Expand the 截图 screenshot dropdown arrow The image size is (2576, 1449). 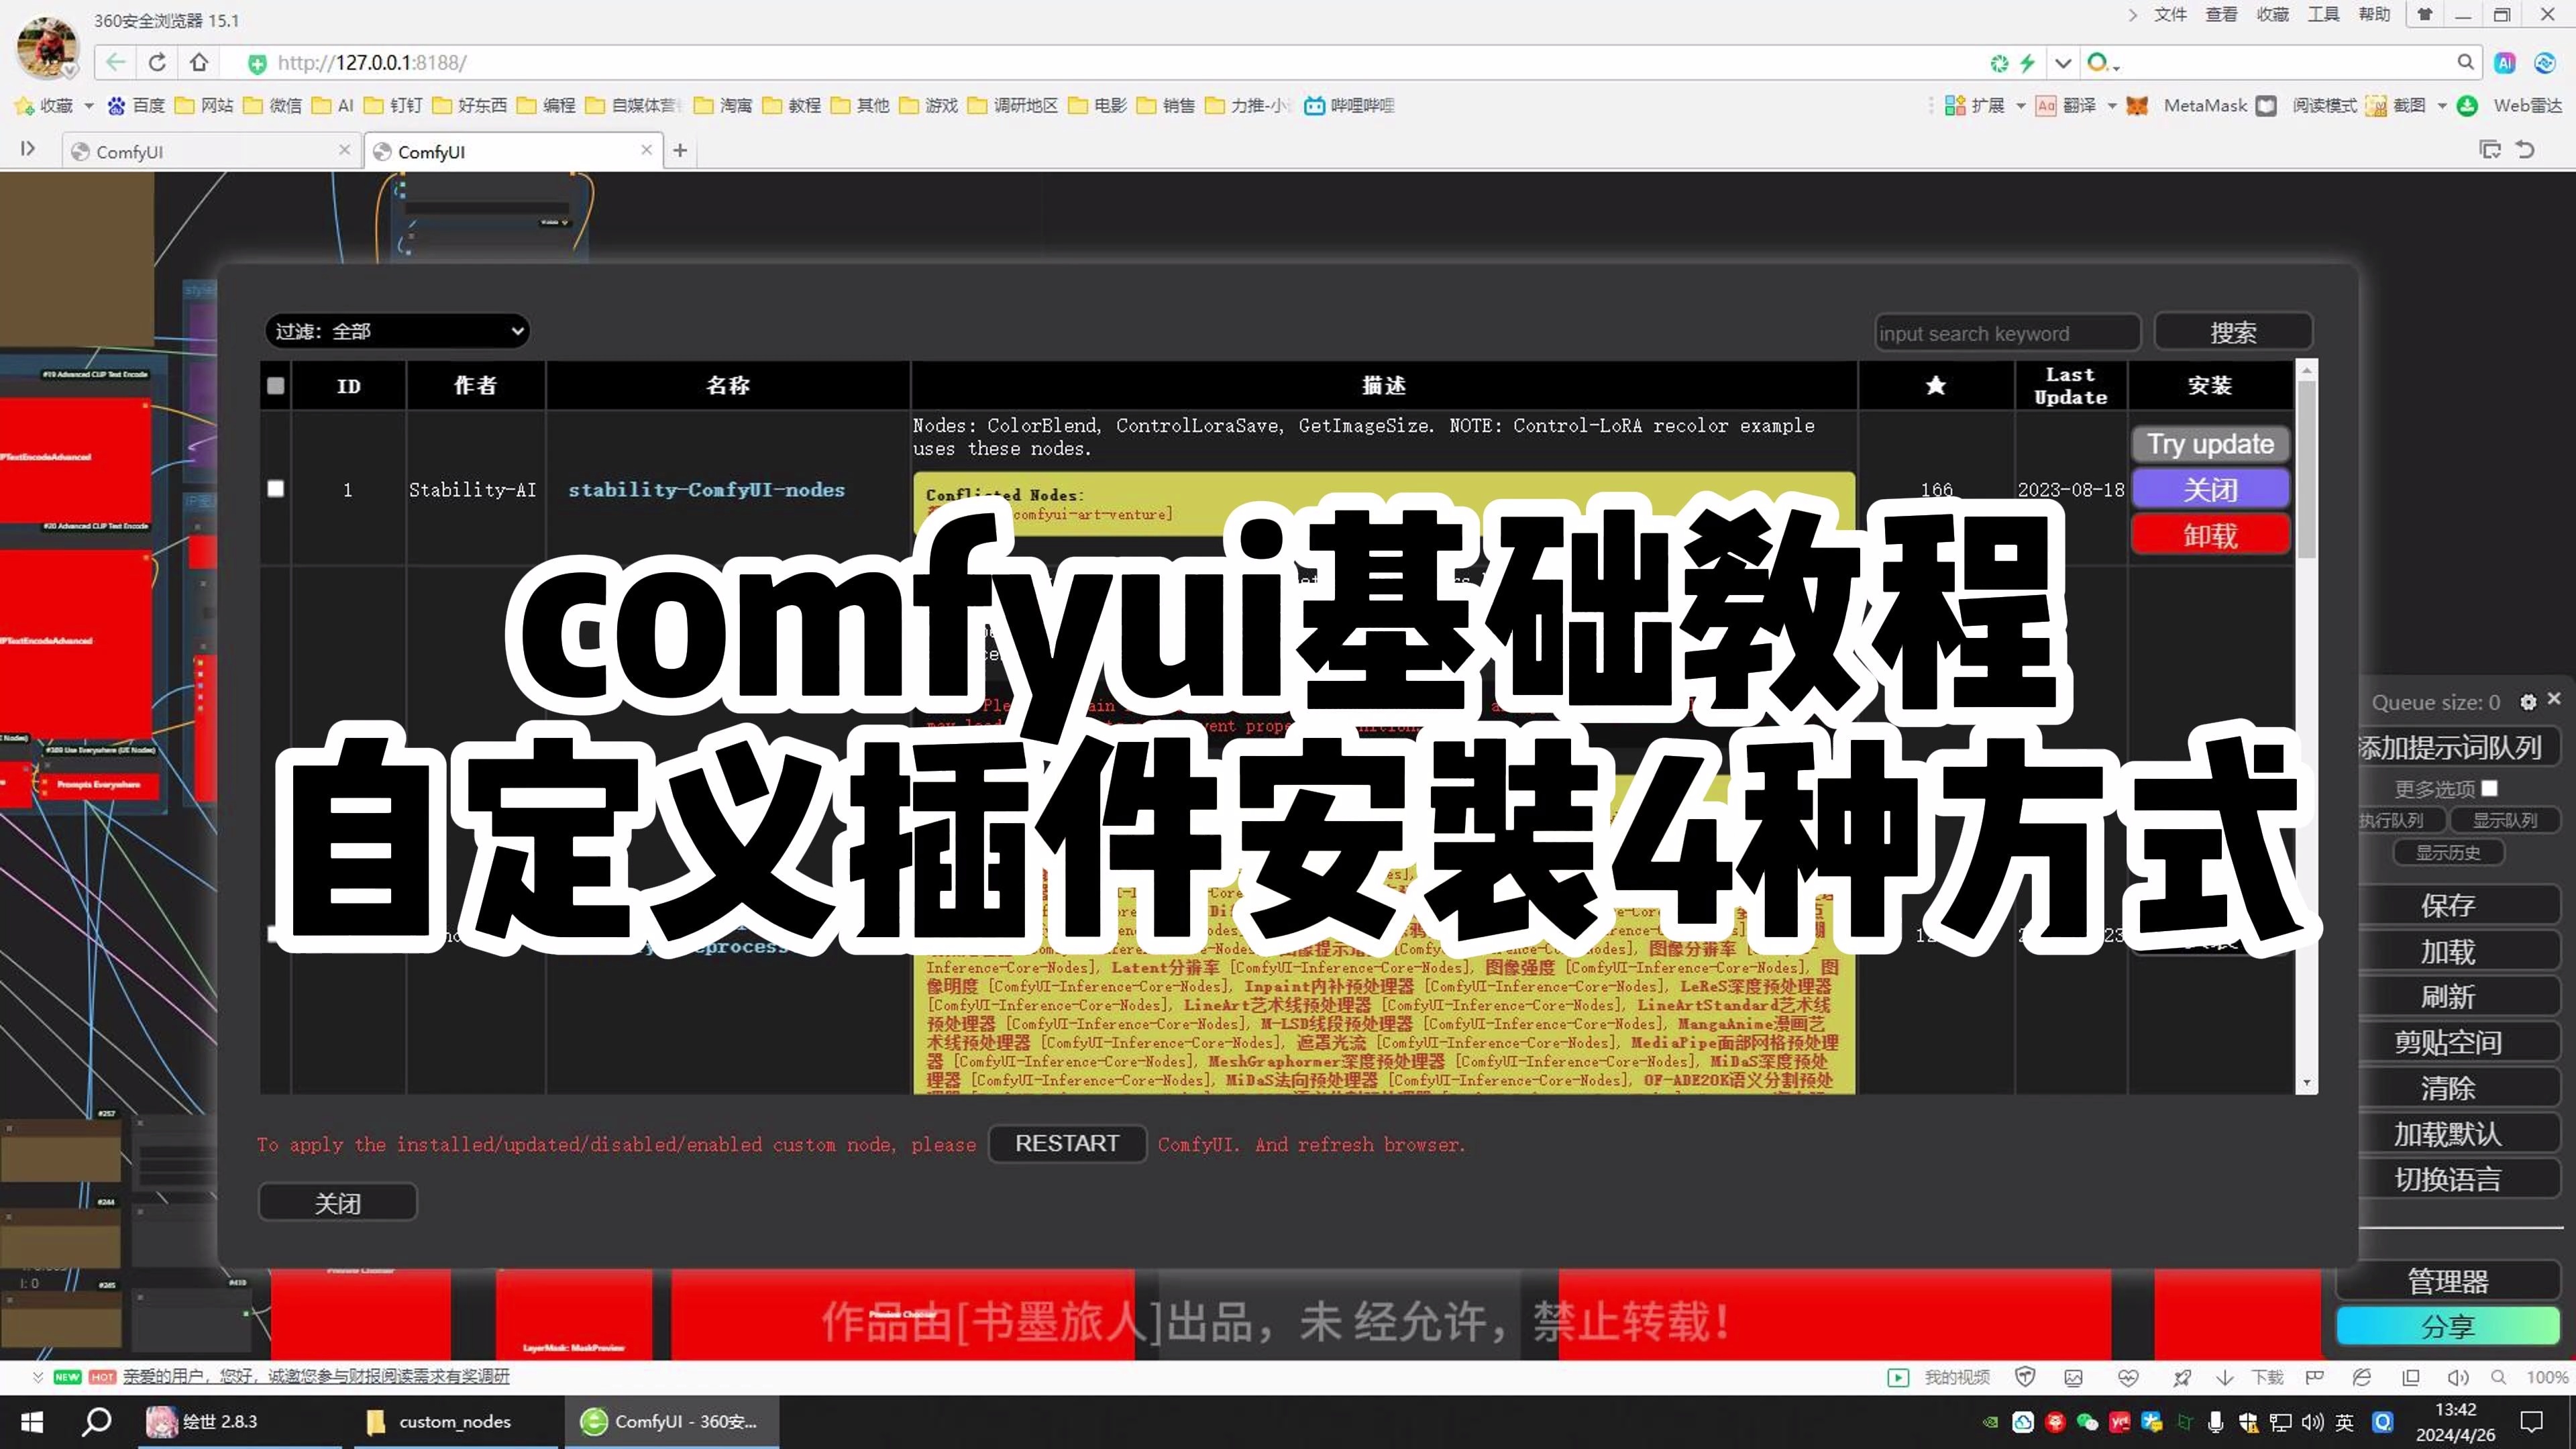[2442, 106]
